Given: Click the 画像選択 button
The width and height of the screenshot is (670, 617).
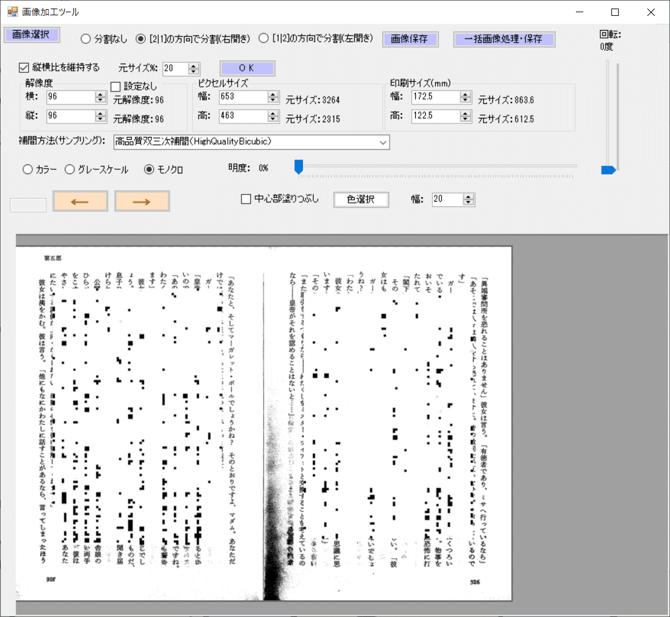Looking at the screenshot, I should 31,35.
